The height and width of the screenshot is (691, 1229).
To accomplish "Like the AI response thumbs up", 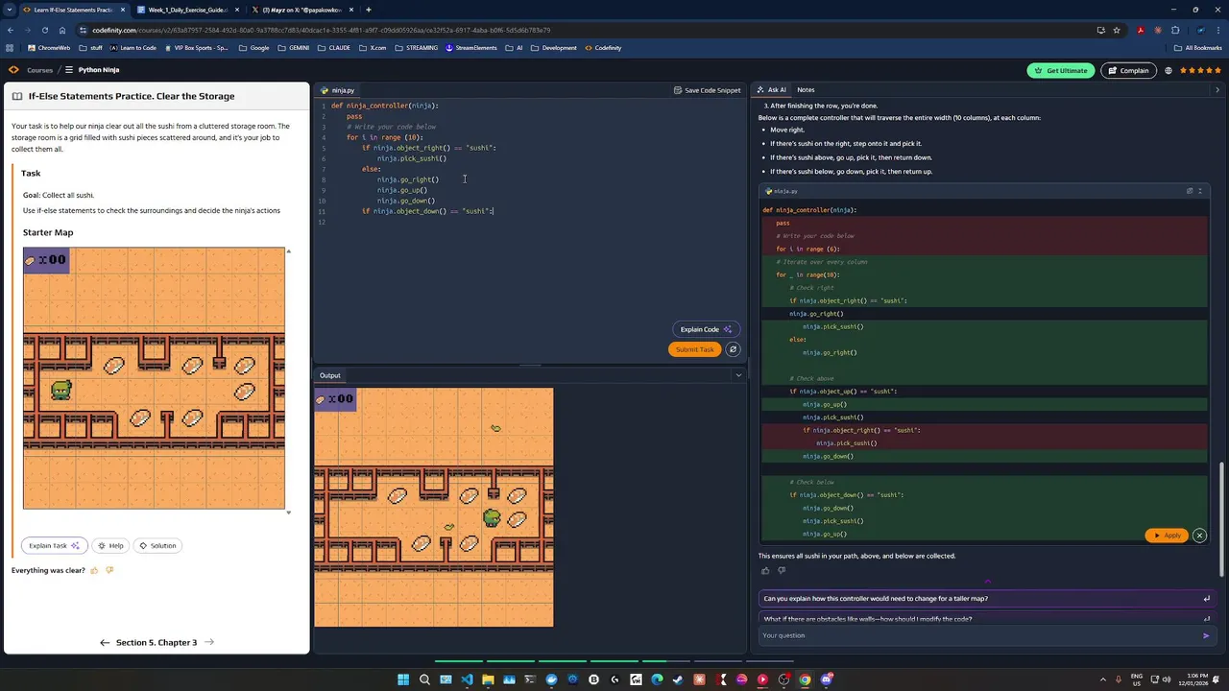I will (x=765, y=570).
